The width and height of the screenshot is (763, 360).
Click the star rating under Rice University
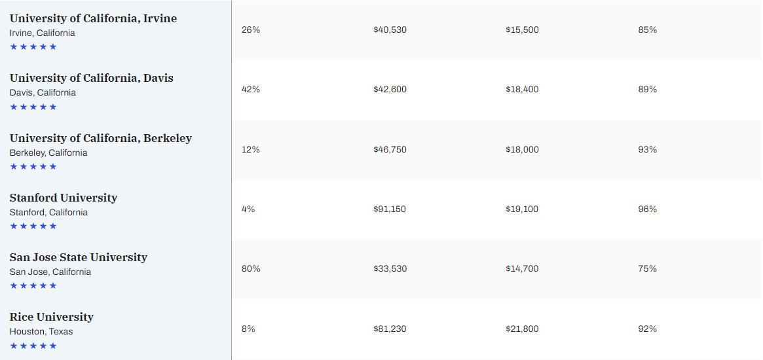click(x=33, y=346)
